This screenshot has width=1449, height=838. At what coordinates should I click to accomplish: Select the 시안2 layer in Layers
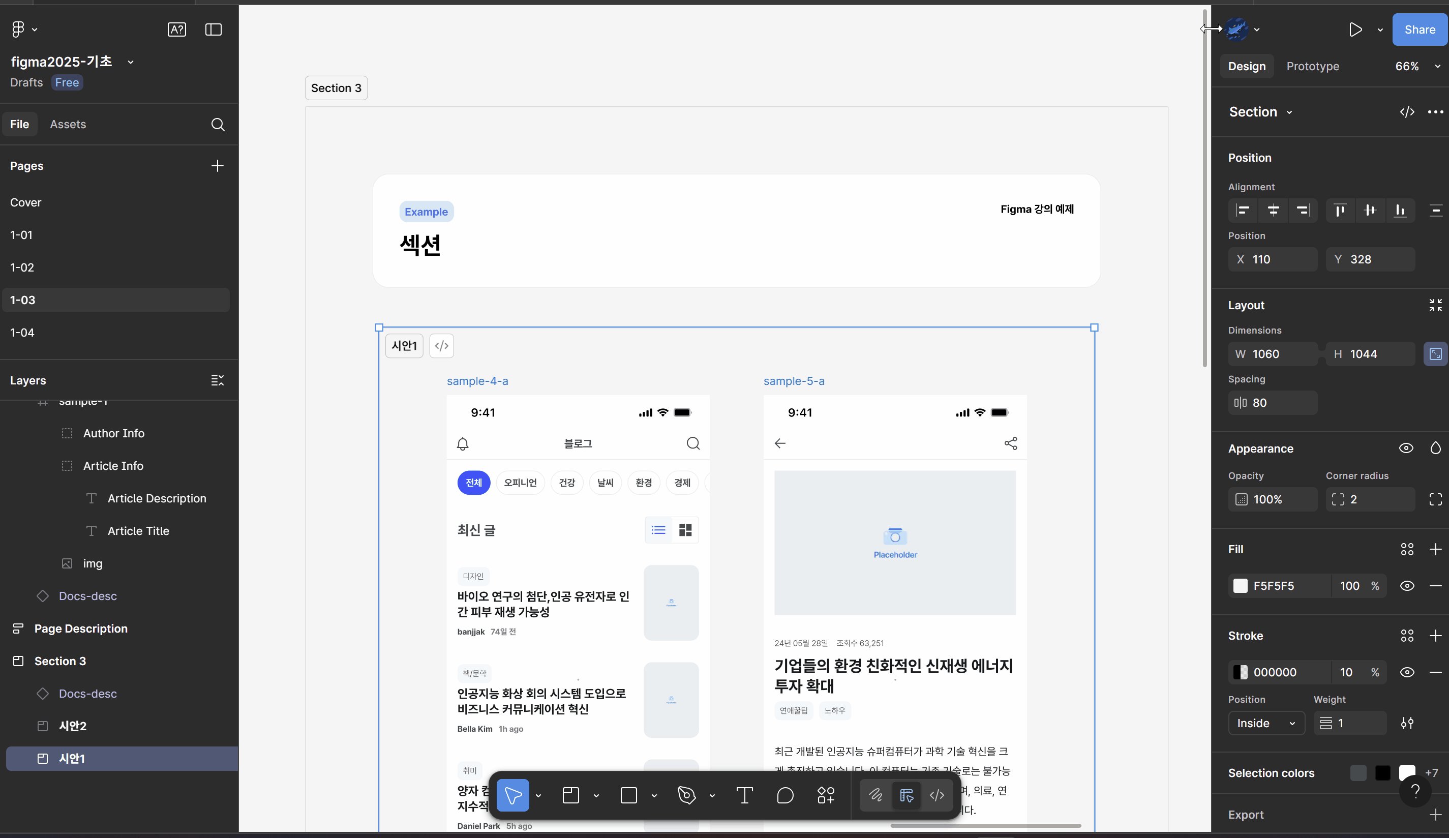point(72,726)
